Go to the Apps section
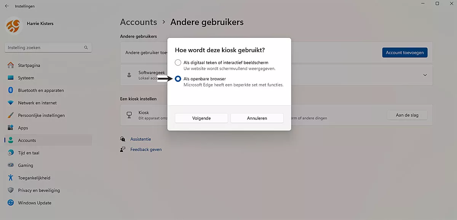This screenshot has height=220, width=457. (x=48, y=128)
